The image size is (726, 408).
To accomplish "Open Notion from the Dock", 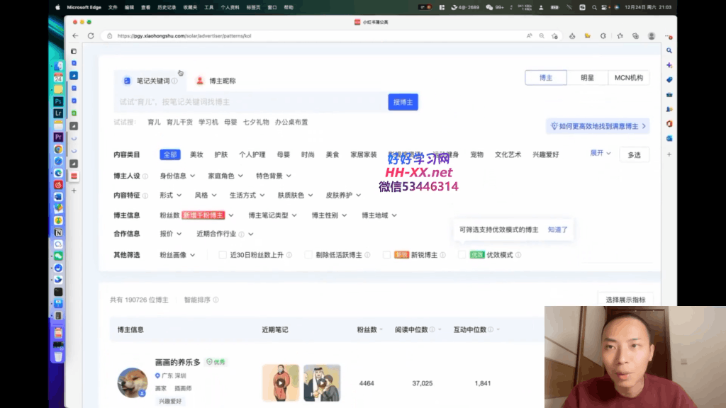I will tap(58, 232).
